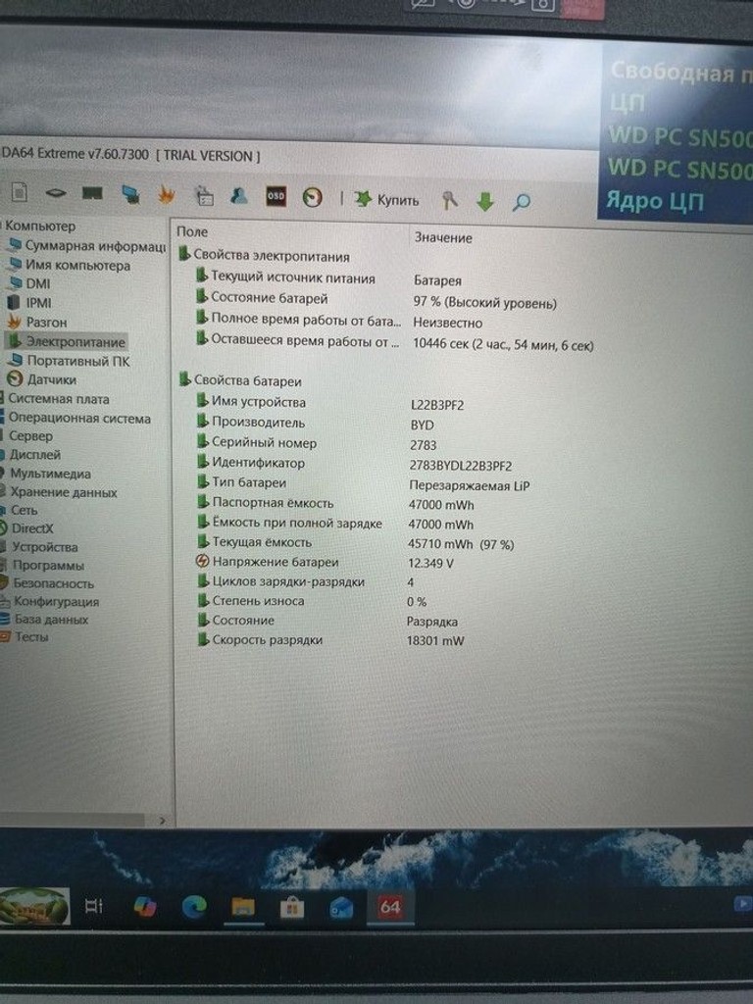Open Task View on the taskbar
Screen dimensions: 753x1004
coord(94,906)
